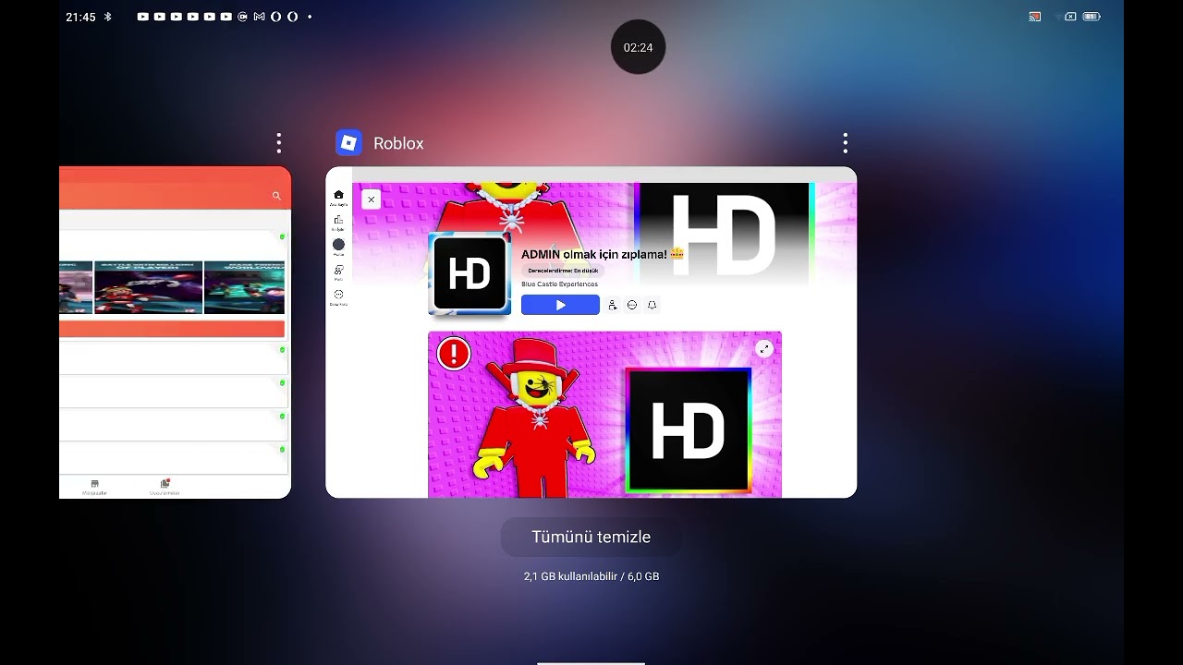This screenshot has width=1183, height=665.
Task: Open Charts icon in Roblox sidebar
Action: tap(338, 220)
